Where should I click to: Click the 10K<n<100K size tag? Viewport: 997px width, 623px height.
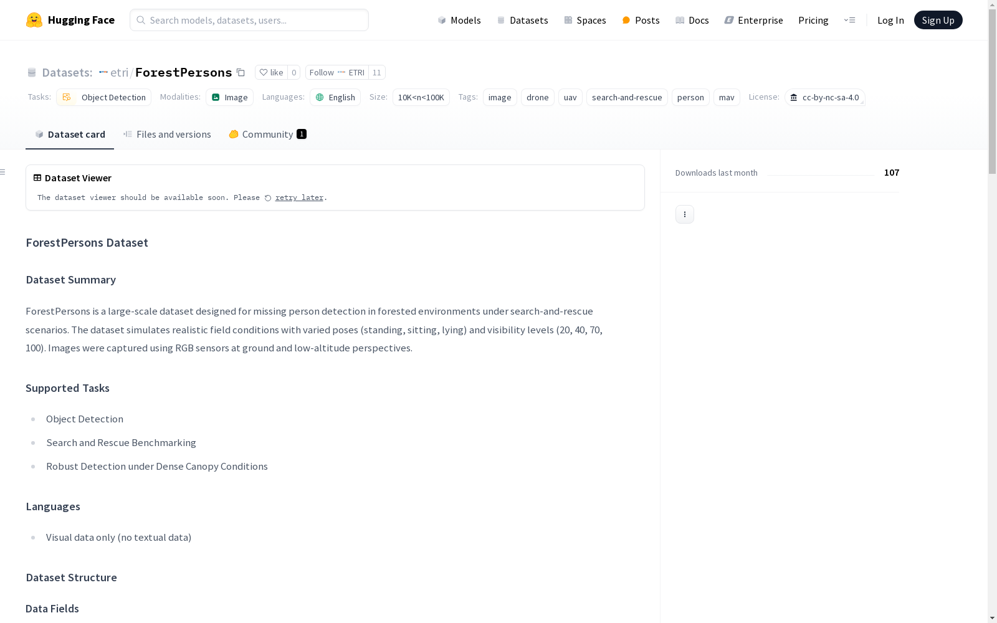421,97
